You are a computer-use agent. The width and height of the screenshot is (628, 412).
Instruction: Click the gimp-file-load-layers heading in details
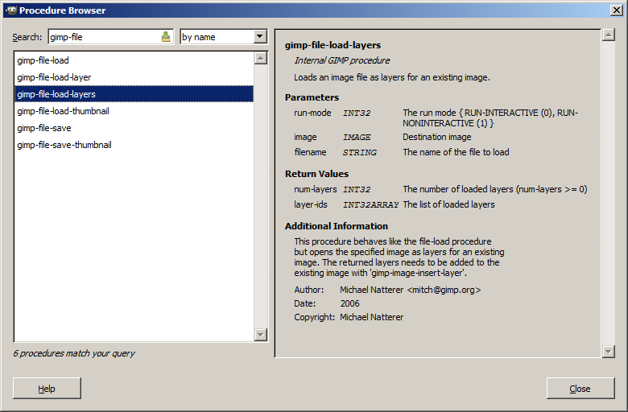coord(333,45)
